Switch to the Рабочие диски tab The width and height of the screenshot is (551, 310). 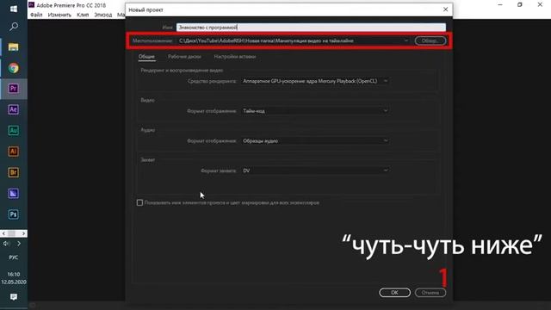[184, 57]
